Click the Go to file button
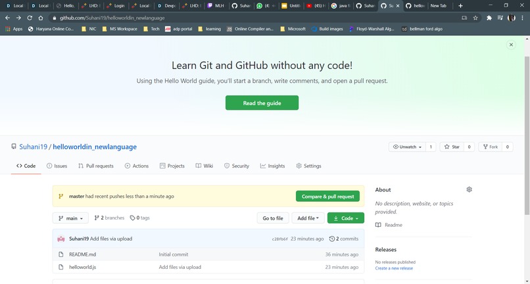The height and width of the screenshot is (284, 530). click(x=273, y=218)
